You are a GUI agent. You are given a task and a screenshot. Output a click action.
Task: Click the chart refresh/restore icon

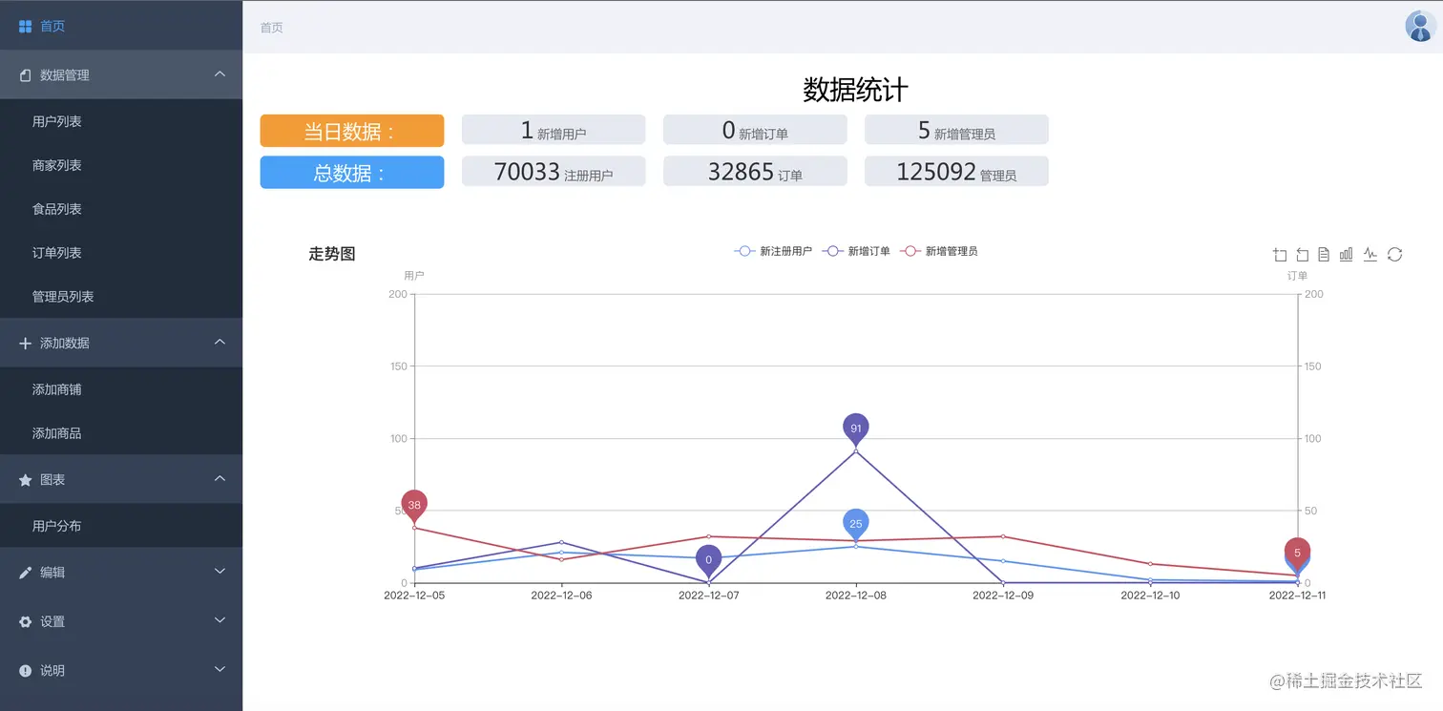point(1395,254)
